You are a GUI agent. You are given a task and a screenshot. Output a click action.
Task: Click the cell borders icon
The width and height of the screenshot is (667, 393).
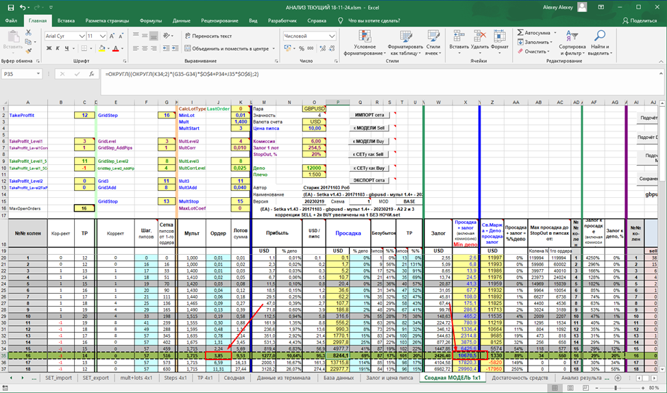84,49
